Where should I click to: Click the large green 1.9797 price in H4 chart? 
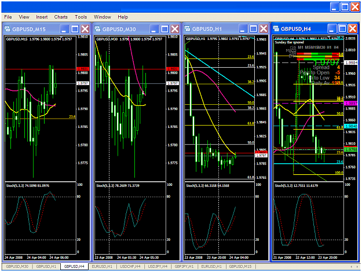click(327, 62)
